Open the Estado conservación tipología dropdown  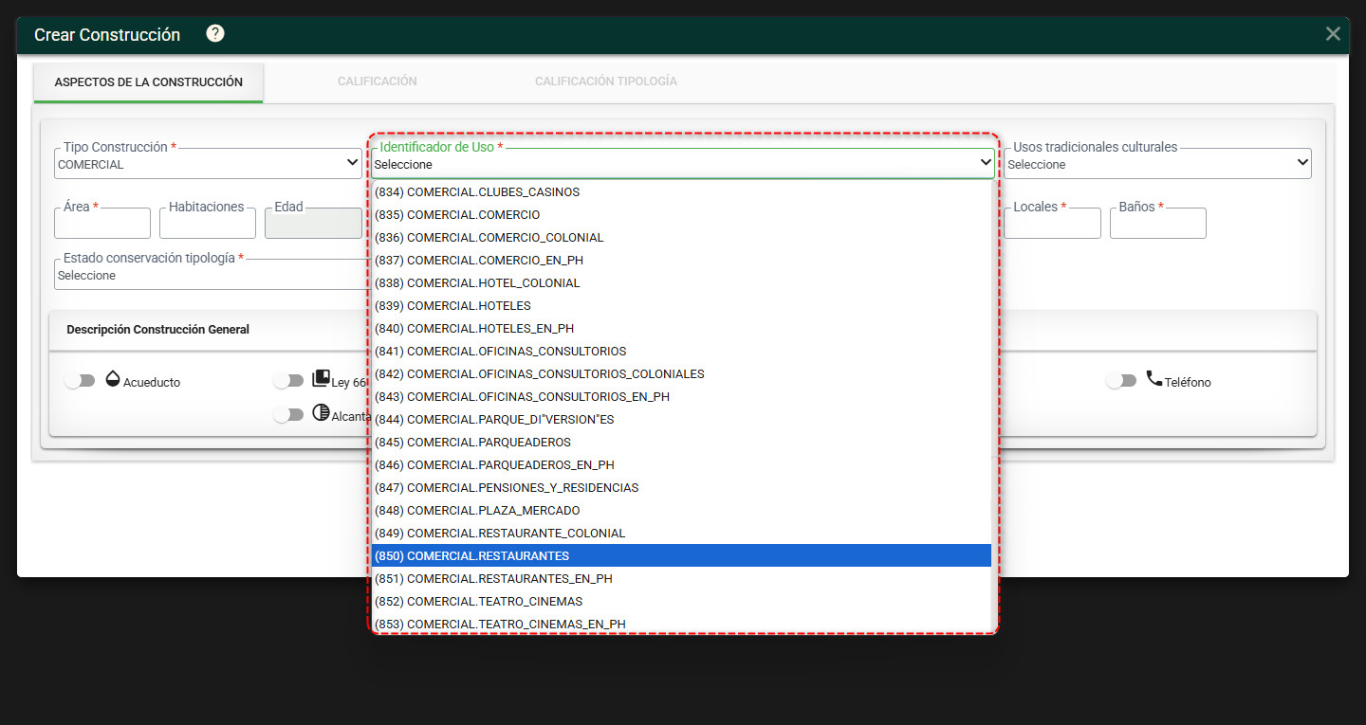pyautogui.click(x=212, y=275)
